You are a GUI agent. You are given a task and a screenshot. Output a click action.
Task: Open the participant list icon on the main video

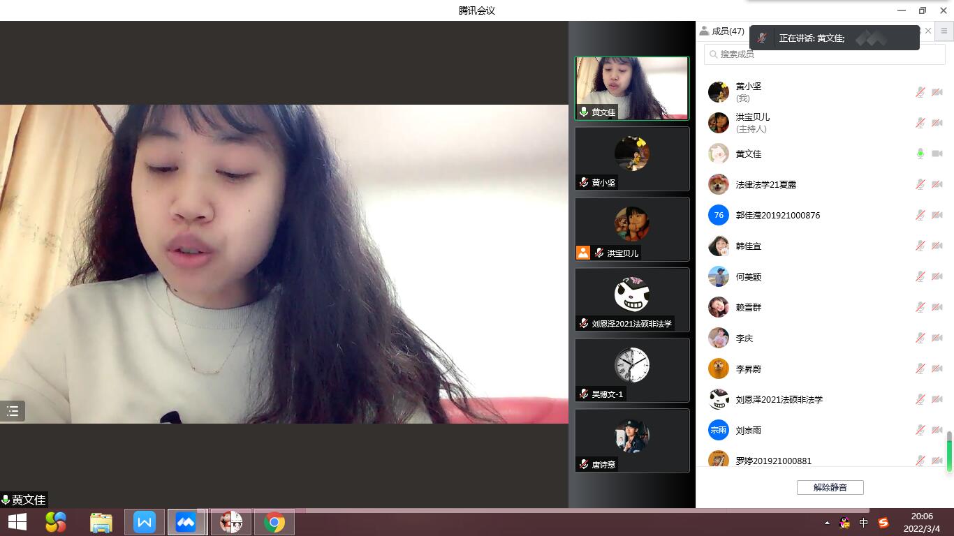(13, 411)
